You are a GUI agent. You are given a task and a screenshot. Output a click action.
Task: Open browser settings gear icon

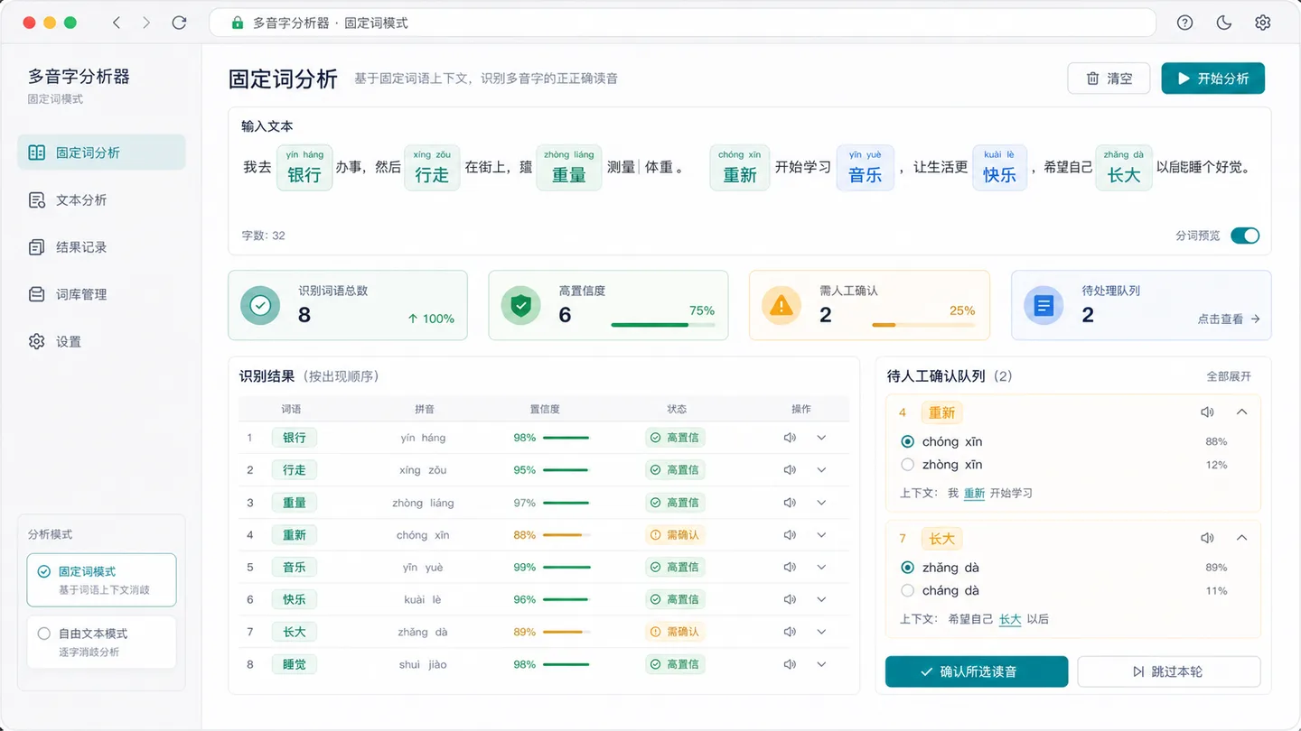(1263, 23)
